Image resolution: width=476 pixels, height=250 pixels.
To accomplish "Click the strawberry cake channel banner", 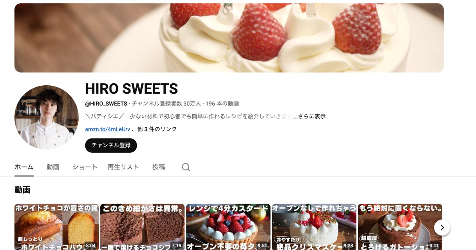I will tap(229, 38).
